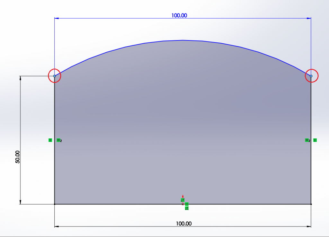Click the lower arrowhead of the 50.00 dimension

(x=21, y=202)
